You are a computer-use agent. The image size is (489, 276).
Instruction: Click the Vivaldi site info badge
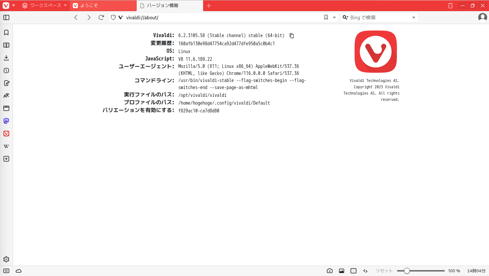coord(120,17)
